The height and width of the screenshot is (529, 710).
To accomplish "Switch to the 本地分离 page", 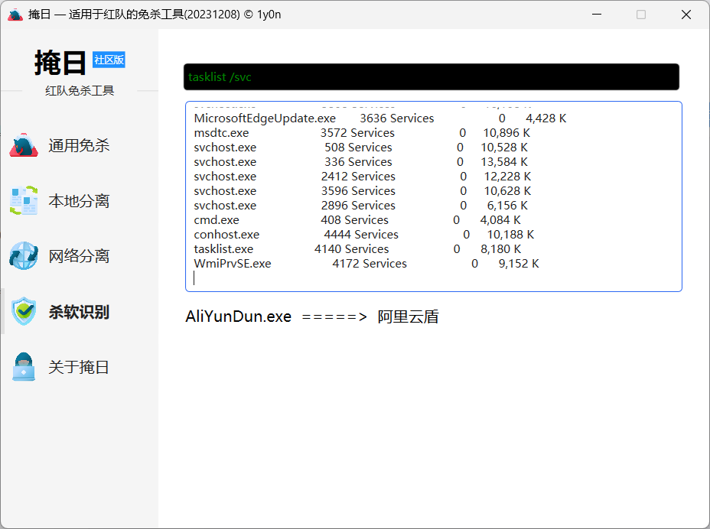I will pyautogui.click(x=79, y=201).
